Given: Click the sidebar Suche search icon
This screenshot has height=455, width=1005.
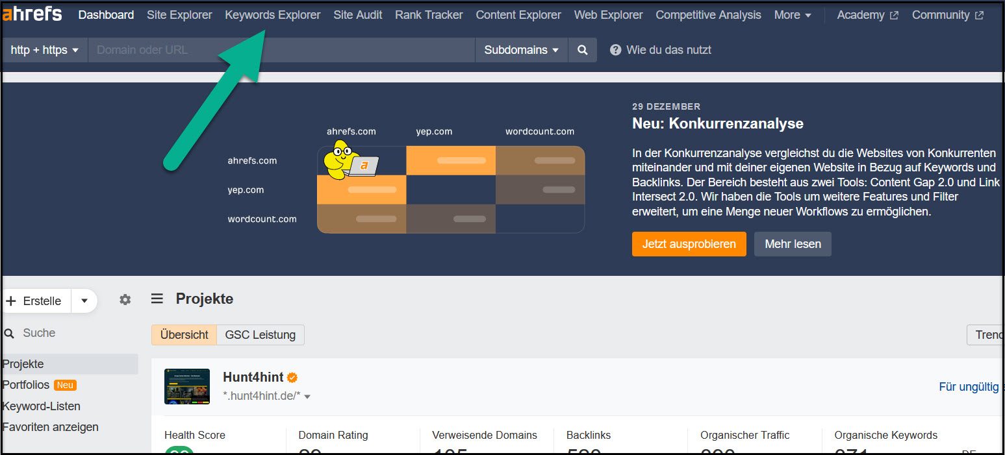Looking at the screenshot, I should click(x=9, y=333).
